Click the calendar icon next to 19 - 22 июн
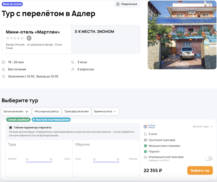 4,62
